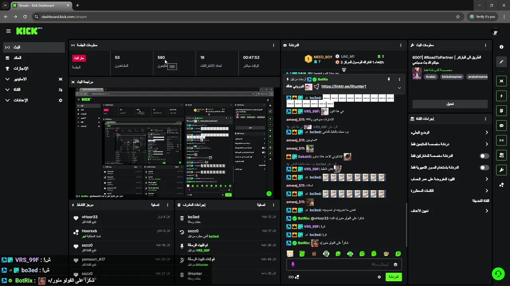Viewport: 510px width, 286px height.
Task: Click the server stack icon in right sidebar
Action: click(x=501, y=155)
